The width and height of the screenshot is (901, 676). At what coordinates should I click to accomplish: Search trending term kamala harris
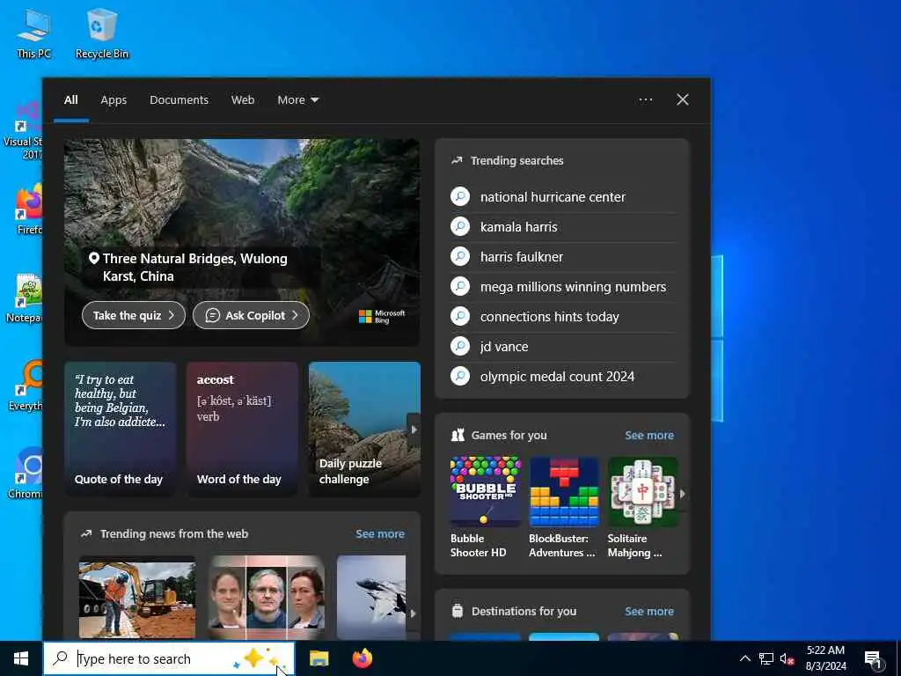(563, 227)
